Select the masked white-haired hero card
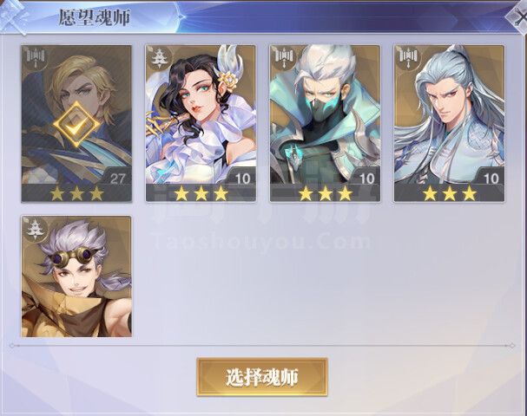 point(325,123)
